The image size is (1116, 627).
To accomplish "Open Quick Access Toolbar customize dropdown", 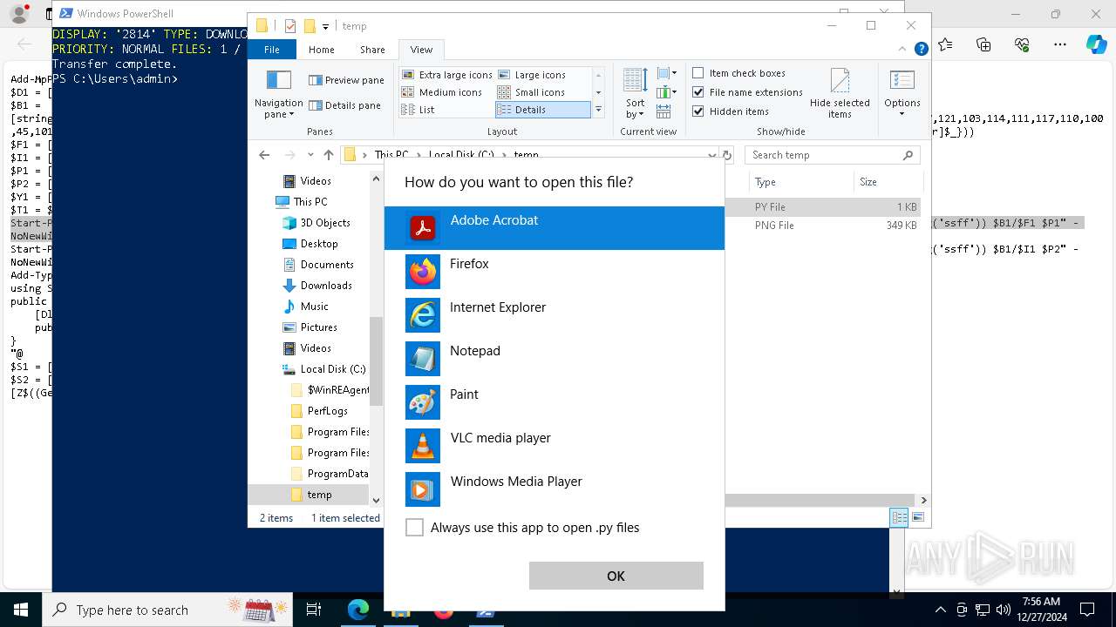I will [325, 26].
